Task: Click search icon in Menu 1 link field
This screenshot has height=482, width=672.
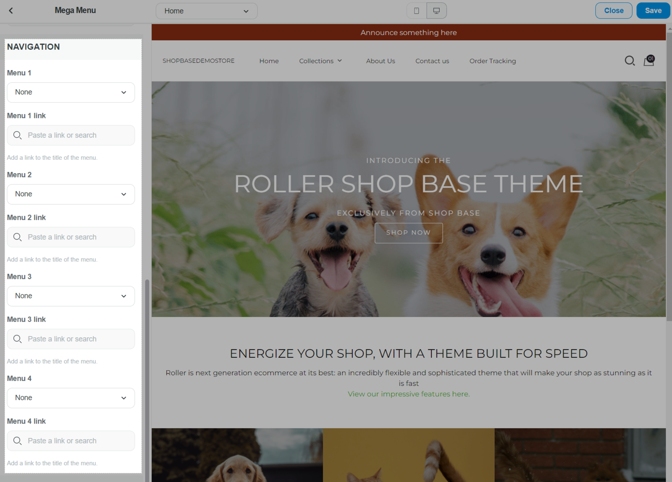Action: (x=18, y=135)
